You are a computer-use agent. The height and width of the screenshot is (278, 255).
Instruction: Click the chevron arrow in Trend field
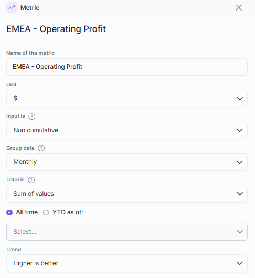[240, 263]
